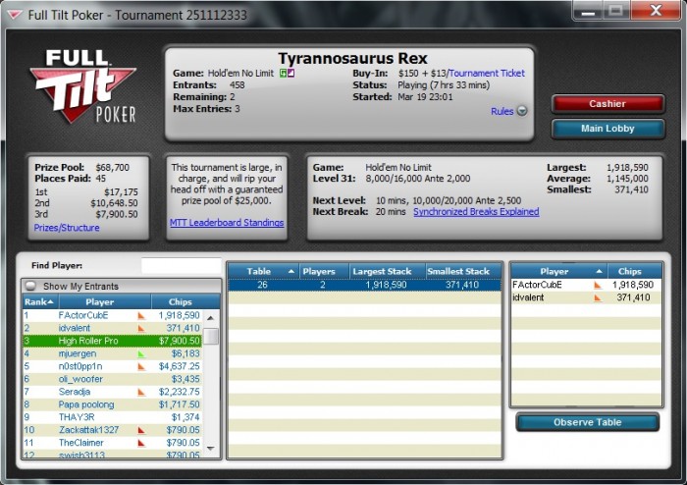Click flag icon beside idvalent in table panel
687x485 pixels.
point(598,297)
